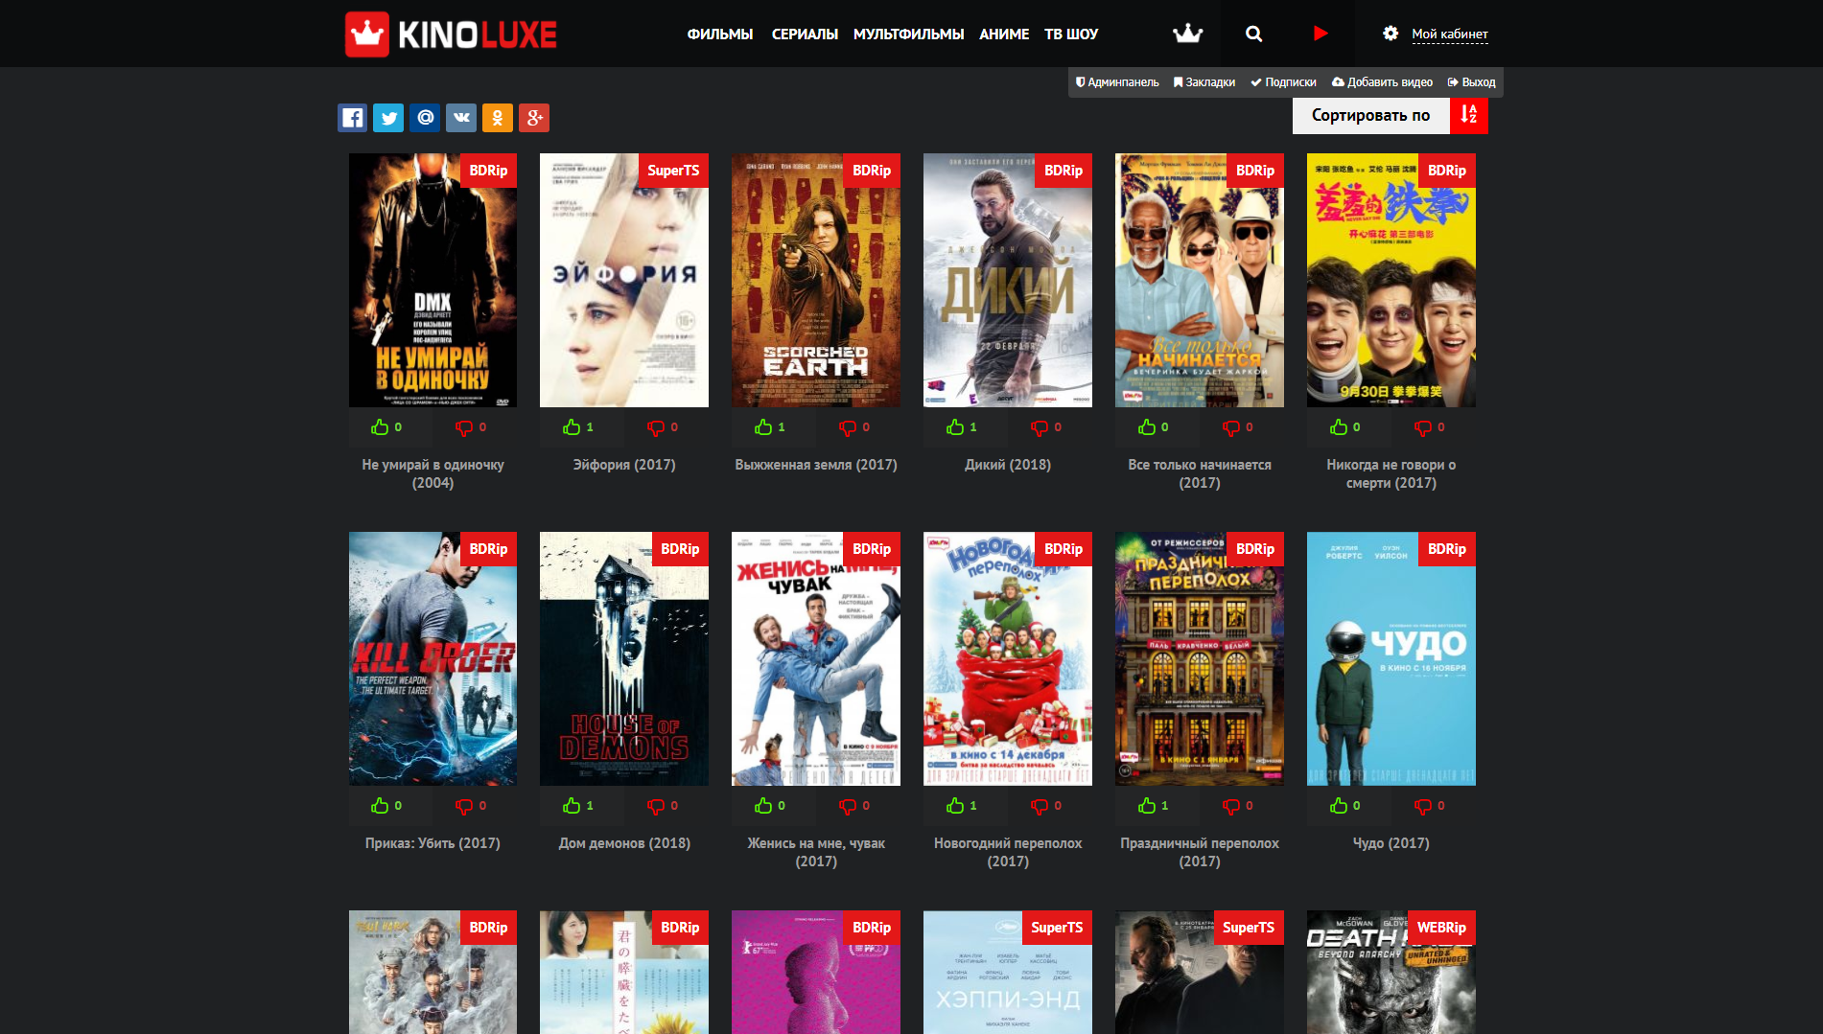Dislike 'Никогда не говори о смерти'
This screenshot has width=1823, height=1034.
(1424, 427)
